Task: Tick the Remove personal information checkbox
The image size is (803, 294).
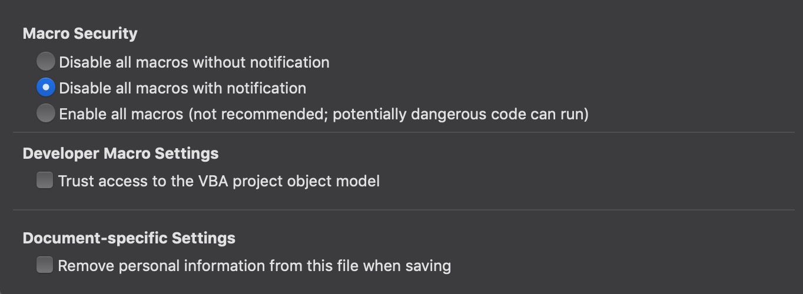Action: tap(45, 265)
